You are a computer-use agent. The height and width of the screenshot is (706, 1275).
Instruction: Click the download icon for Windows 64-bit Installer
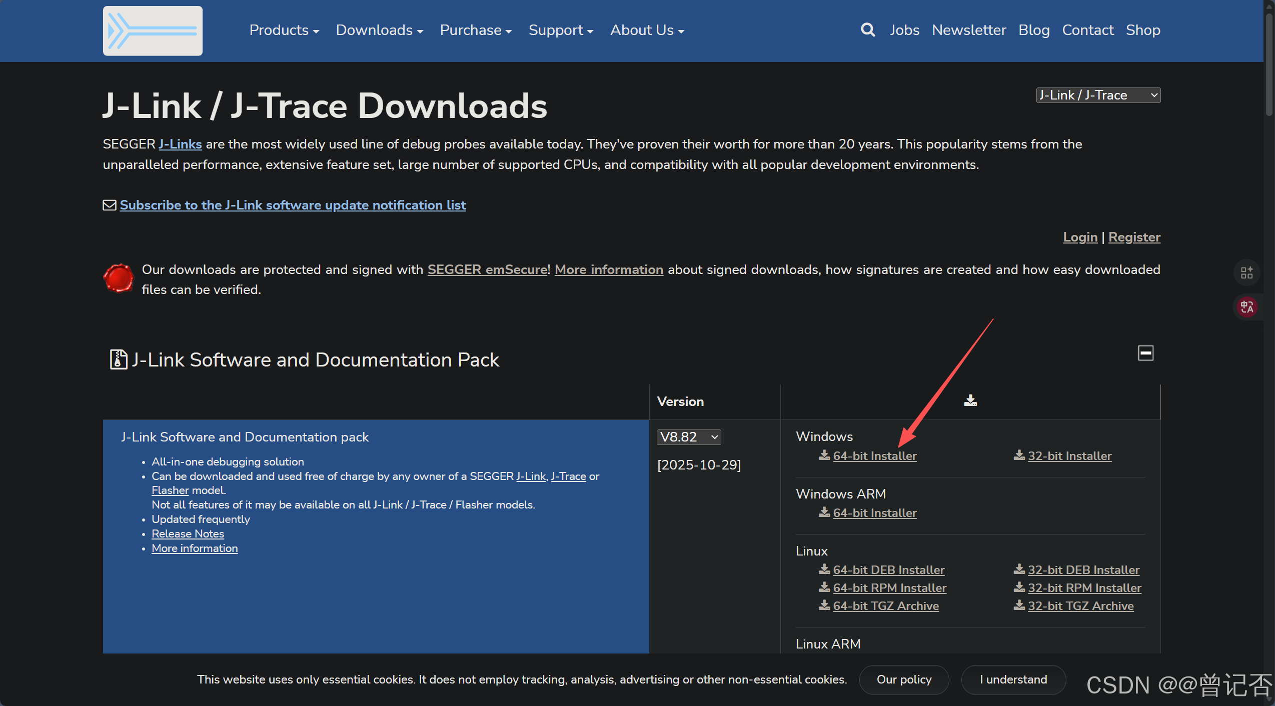click(x=824, y=455)
